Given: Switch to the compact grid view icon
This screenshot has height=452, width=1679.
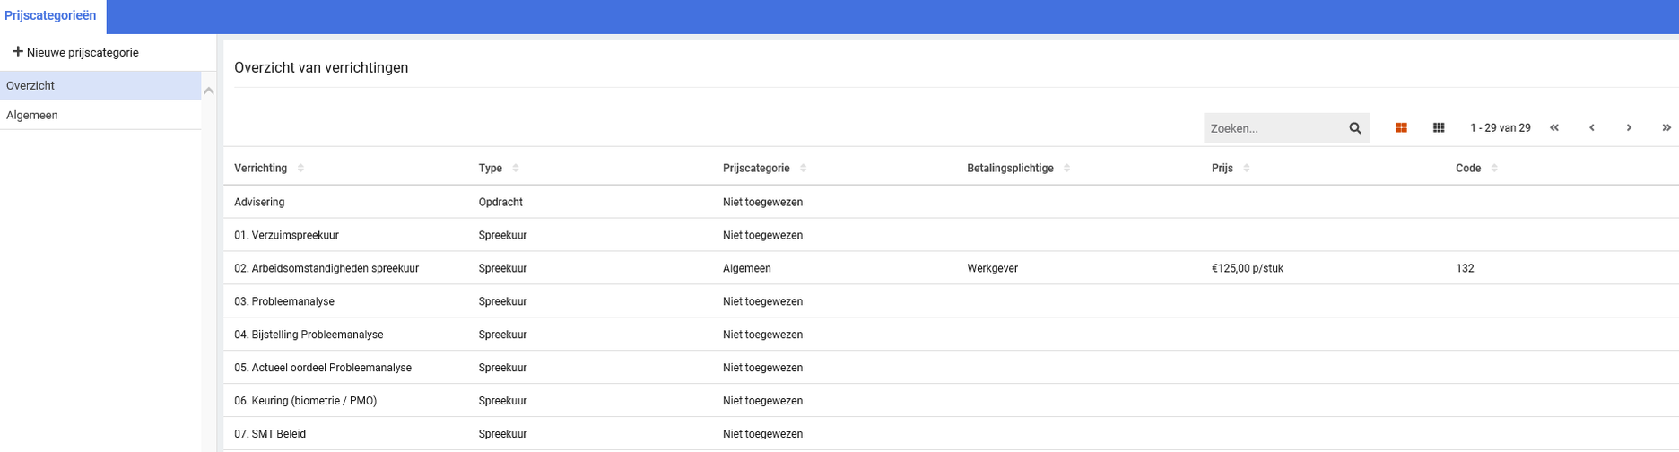Looking at the screenshot, I should click(1439, 128).
